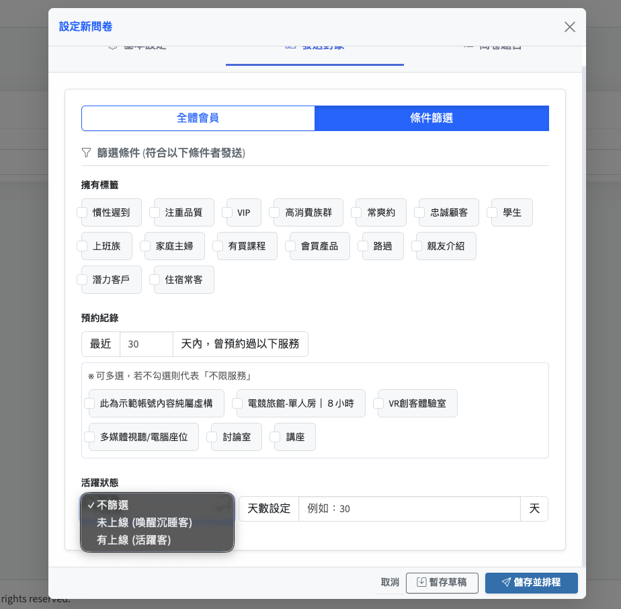
Task: Click the 取消 cancel button
Action: pyautogui.click(x=390, y=583)
